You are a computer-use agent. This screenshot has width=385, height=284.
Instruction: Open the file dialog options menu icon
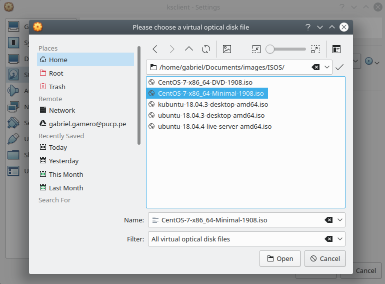pos(336,49)
